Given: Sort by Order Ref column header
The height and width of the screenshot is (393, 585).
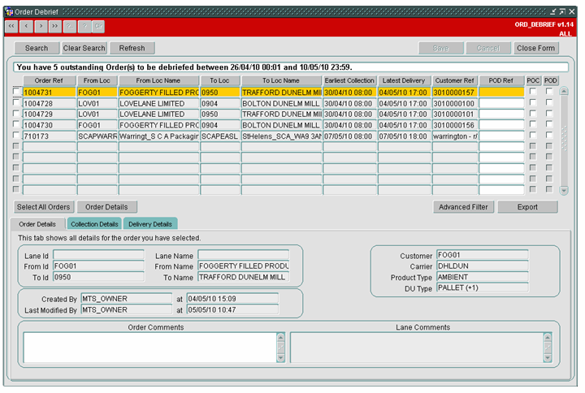Looking at the screenshot, I should click(x=50, y=80).
